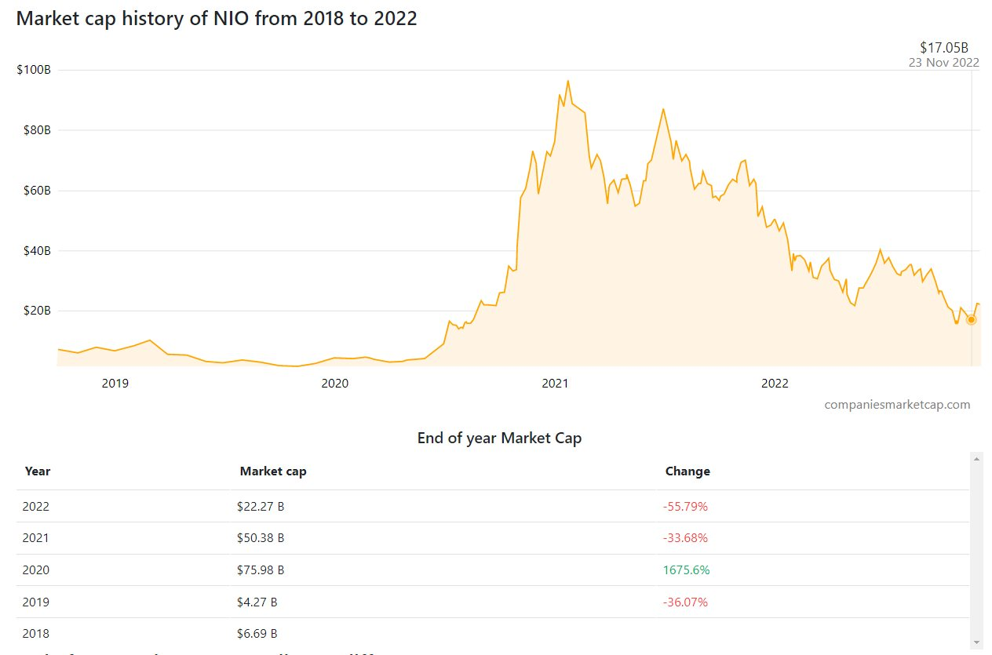Click the End of year Market Cap heading
992x655 pixels.
(499, 438)
